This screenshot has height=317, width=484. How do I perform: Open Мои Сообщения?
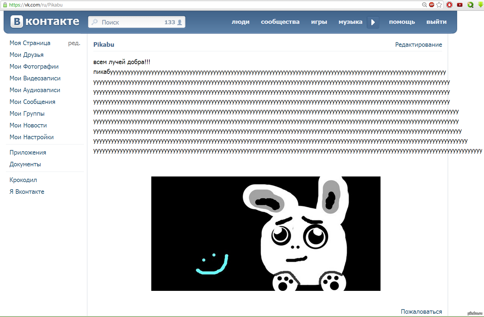(x=32, y=102)
